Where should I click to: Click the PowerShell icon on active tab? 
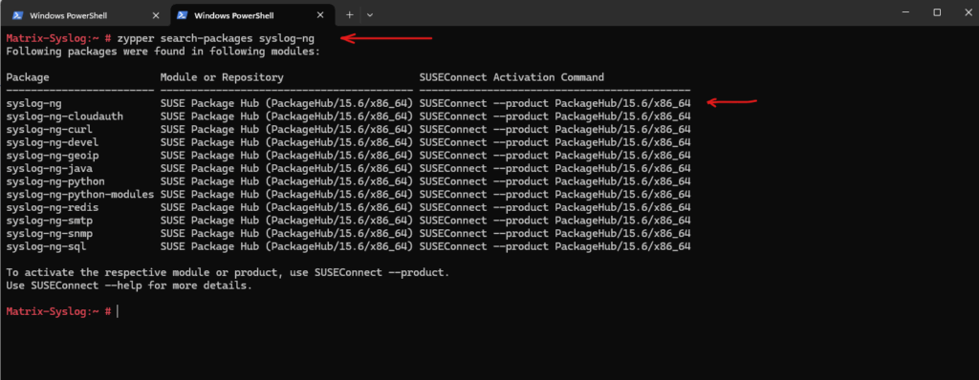click(183, 15)
